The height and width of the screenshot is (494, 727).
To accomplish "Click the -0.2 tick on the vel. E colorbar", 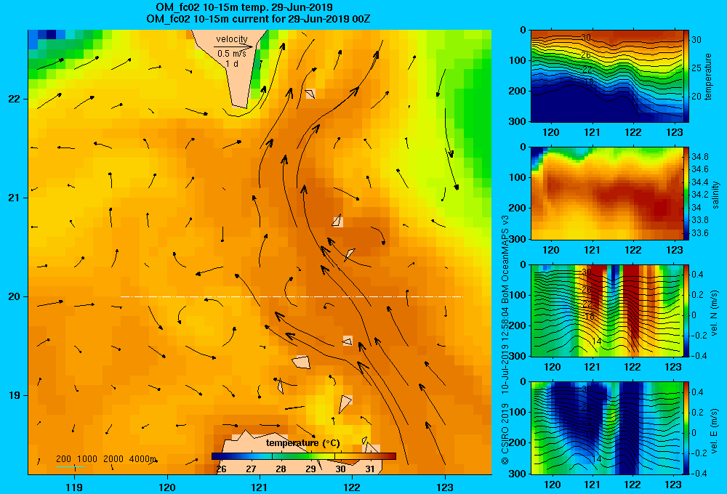I will (699, 453).
